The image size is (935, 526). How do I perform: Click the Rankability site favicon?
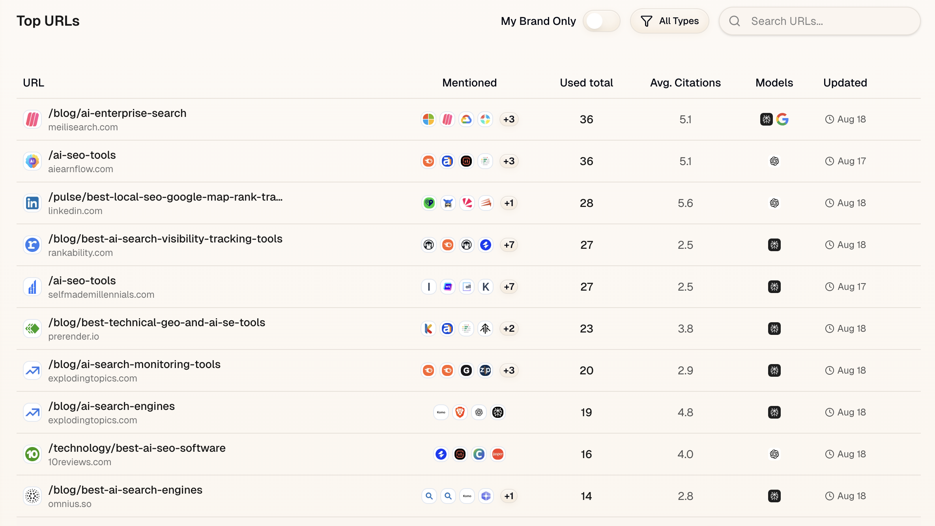(x=32, y=245)
